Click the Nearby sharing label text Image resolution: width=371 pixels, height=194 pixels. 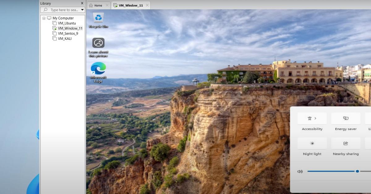pyautogui.click(x=346, y=154)
